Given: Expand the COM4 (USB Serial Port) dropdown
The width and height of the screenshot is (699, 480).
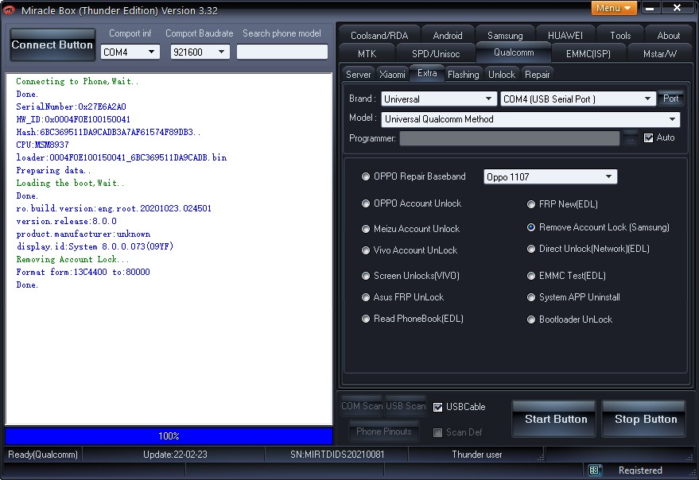Looking at the screenshot, I should pyautogui.click(x=648, y=99).
